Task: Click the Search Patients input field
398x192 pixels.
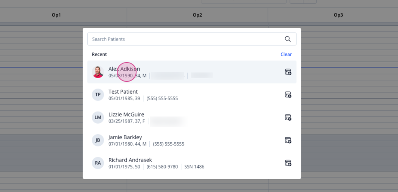Action: click(x=192, y=39)
